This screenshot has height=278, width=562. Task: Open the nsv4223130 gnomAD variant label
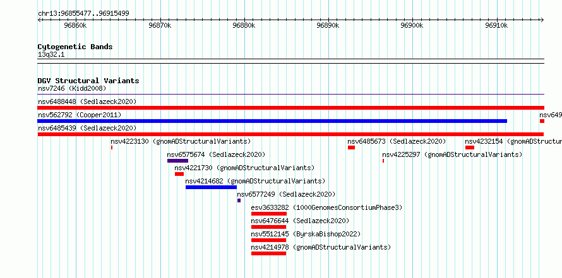click(x=181, y=141)
